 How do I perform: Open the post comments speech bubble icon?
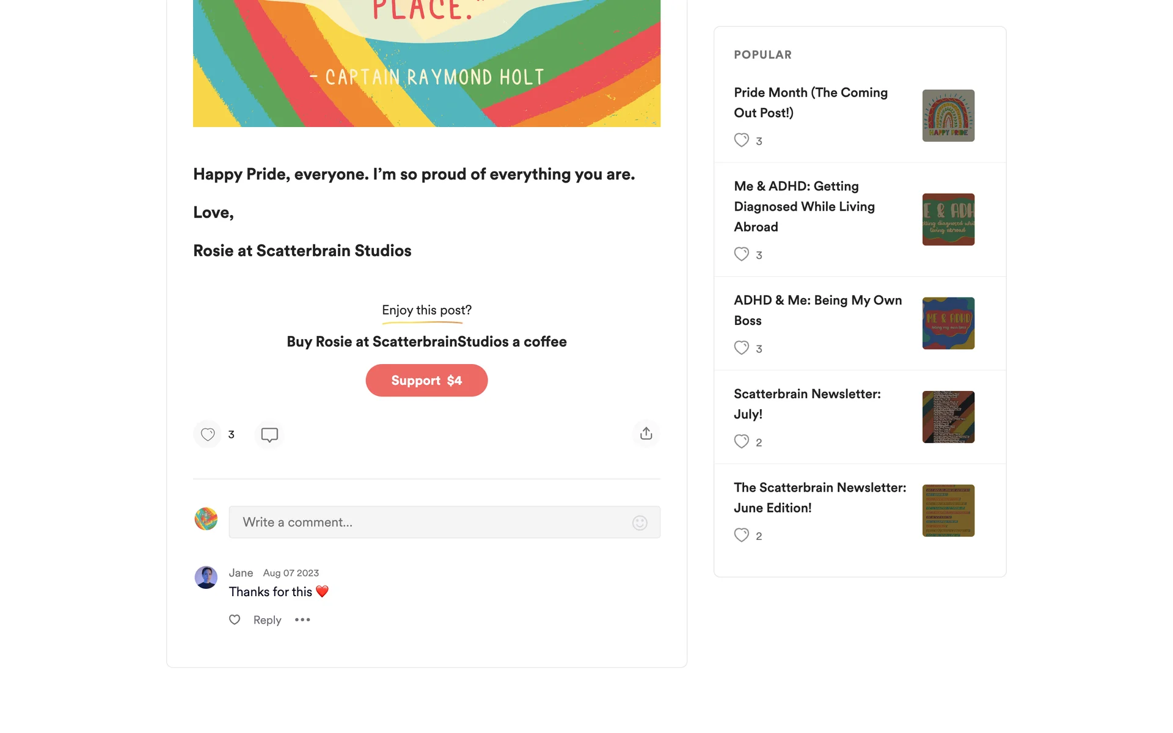pos(269,434)
